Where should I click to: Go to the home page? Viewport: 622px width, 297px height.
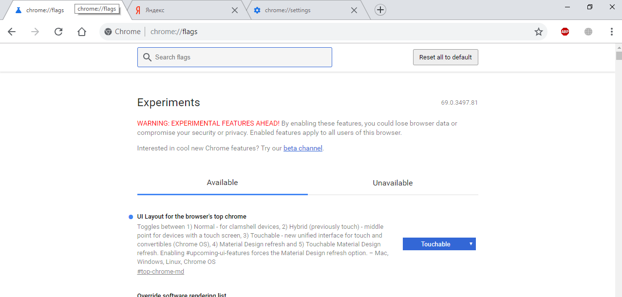(82, 32)
